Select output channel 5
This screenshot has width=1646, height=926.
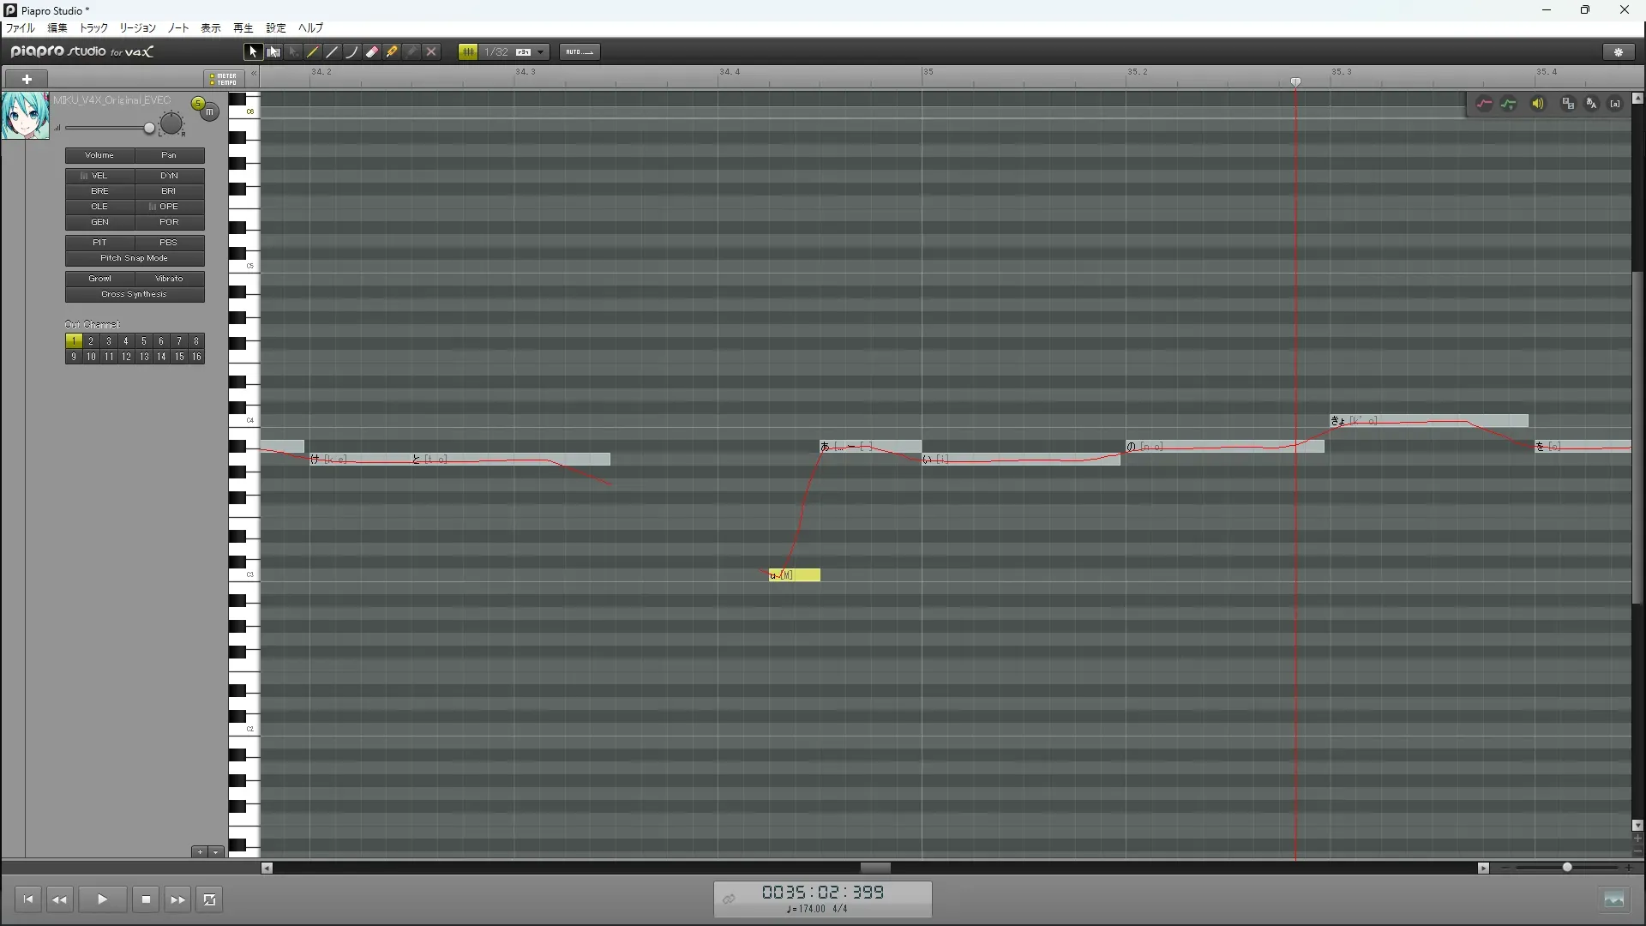(x=143, y=341)
